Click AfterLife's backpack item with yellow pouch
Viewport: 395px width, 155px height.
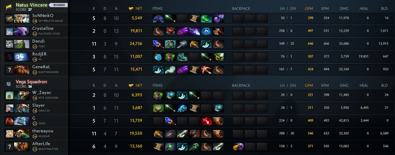click(x=238, y=146)
